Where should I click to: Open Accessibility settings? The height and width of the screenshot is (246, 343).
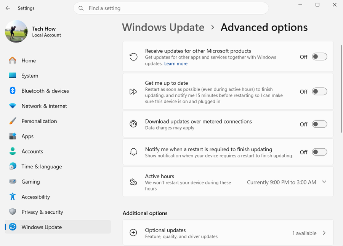(x=58, y=197)
